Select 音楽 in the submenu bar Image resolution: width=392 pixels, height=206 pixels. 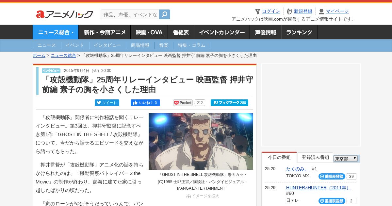tap(164, 45)
